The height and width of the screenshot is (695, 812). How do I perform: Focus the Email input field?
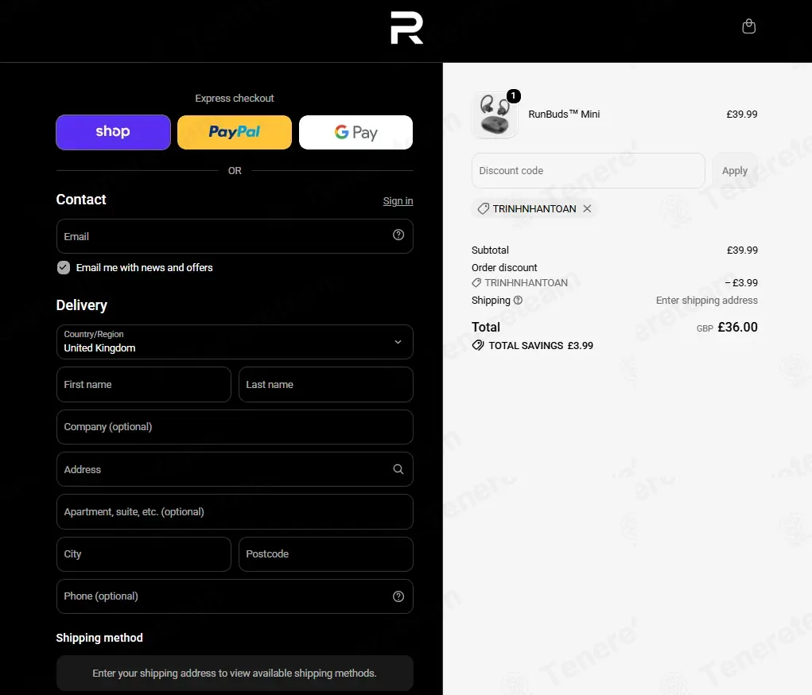[235, 236]
